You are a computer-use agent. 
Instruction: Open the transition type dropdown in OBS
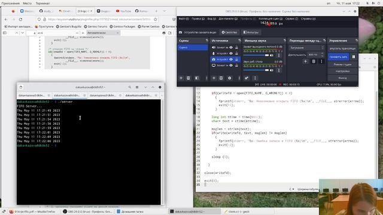click(x=307, y=48)
